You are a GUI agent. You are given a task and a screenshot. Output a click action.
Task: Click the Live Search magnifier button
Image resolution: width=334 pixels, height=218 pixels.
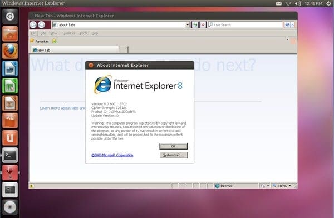coord(287,25)
